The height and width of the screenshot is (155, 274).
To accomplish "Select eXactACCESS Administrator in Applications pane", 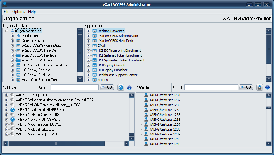I will coord(118,36).
